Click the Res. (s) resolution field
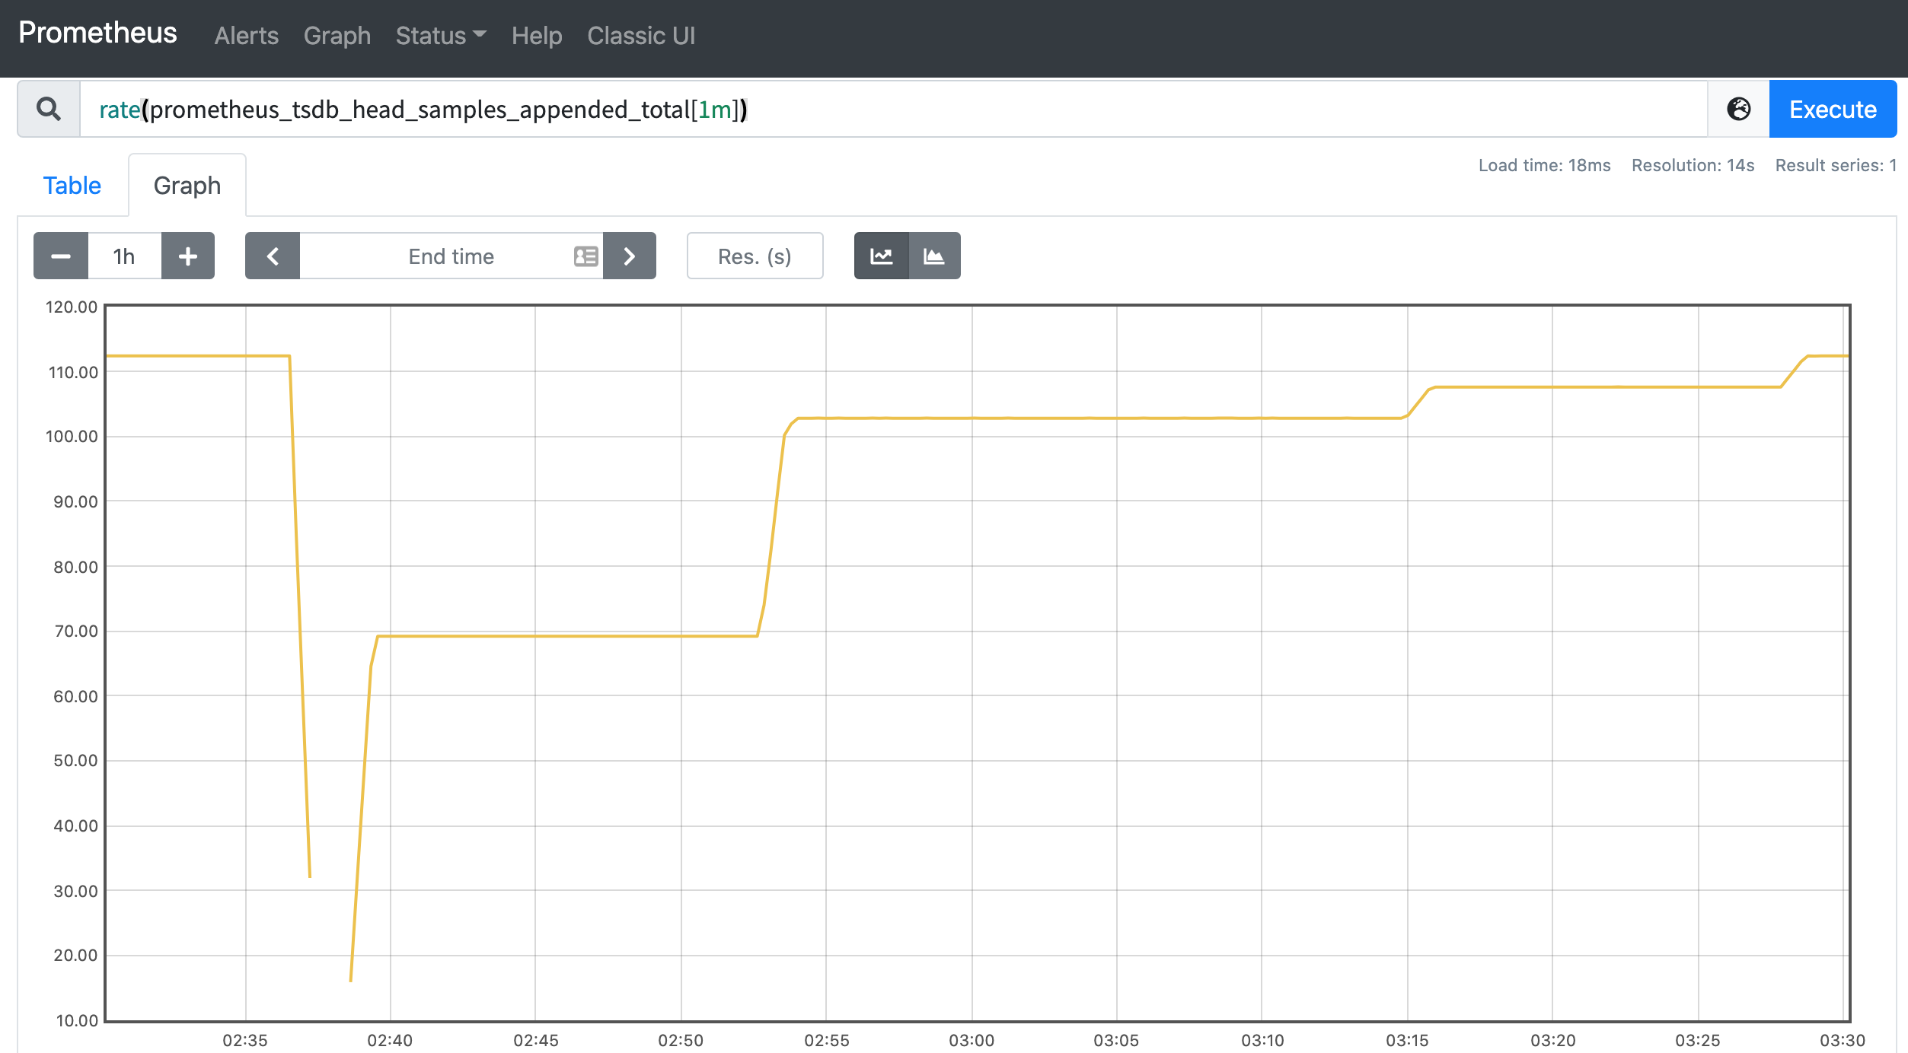The width and height of the screenshot is (1908, 1053). pyautogui.click(x=754, y=256)
